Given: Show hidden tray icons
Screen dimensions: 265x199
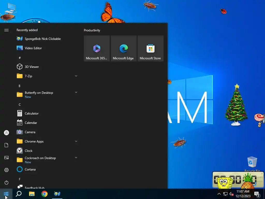Looking at the screenshot, I should [219, 194].
